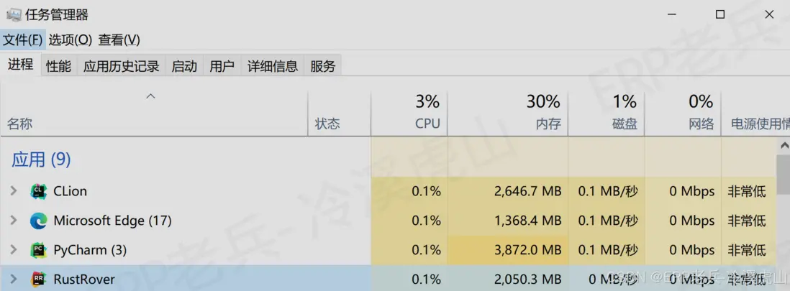Viewport: 790px width, 291px height.
Task: Expand the Microsoft Edge process group
Action: [x=13, y=221]
